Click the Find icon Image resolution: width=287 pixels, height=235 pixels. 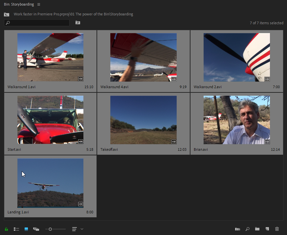coord(247,229)
